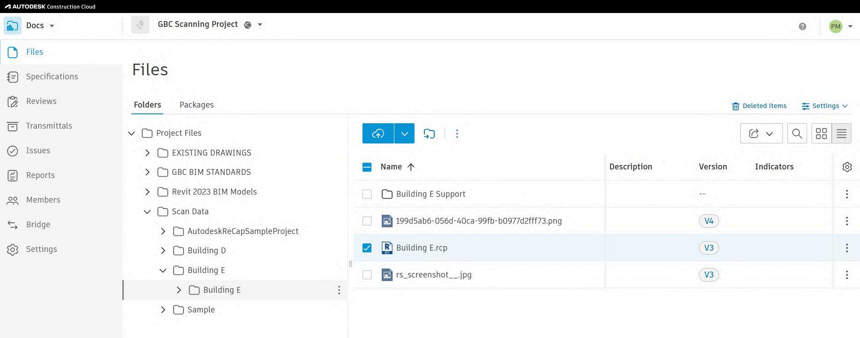
Task: Open version V3 of Building E.rcp
Action: pyautogui.click(x=709, y=248)
